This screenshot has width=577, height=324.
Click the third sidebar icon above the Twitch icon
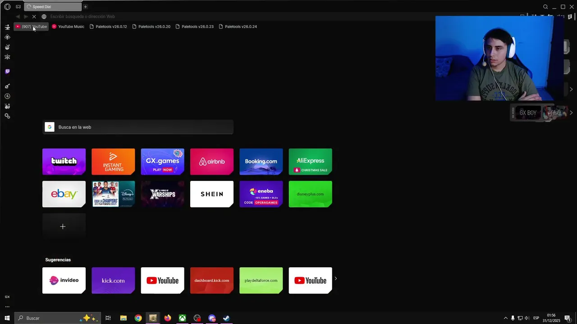pos(7,37)
